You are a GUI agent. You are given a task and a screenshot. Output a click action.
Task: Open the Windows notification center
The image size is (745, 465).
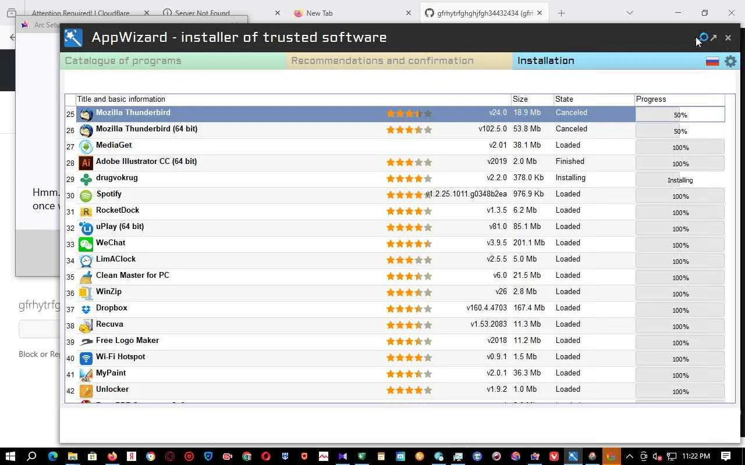click(x=726, y=456)
